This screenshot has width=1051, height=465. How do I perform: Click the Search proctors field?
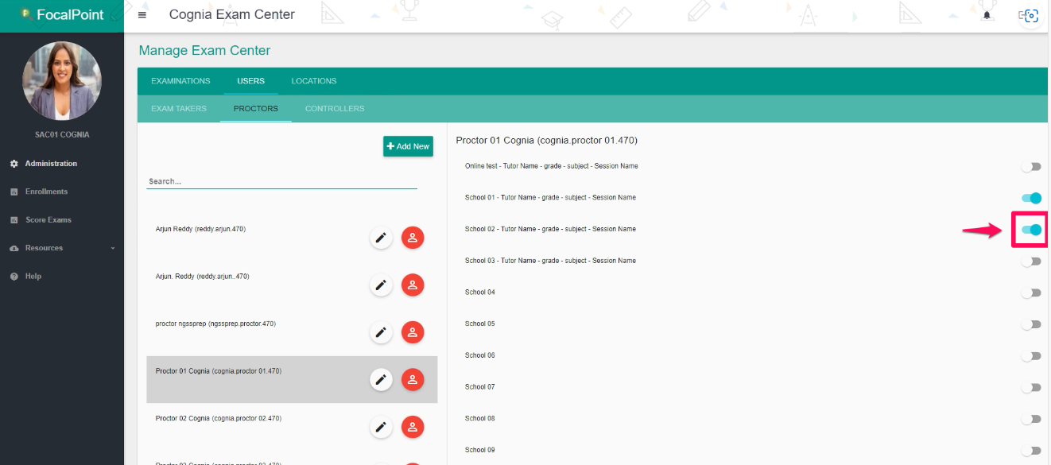click(282, 181)
